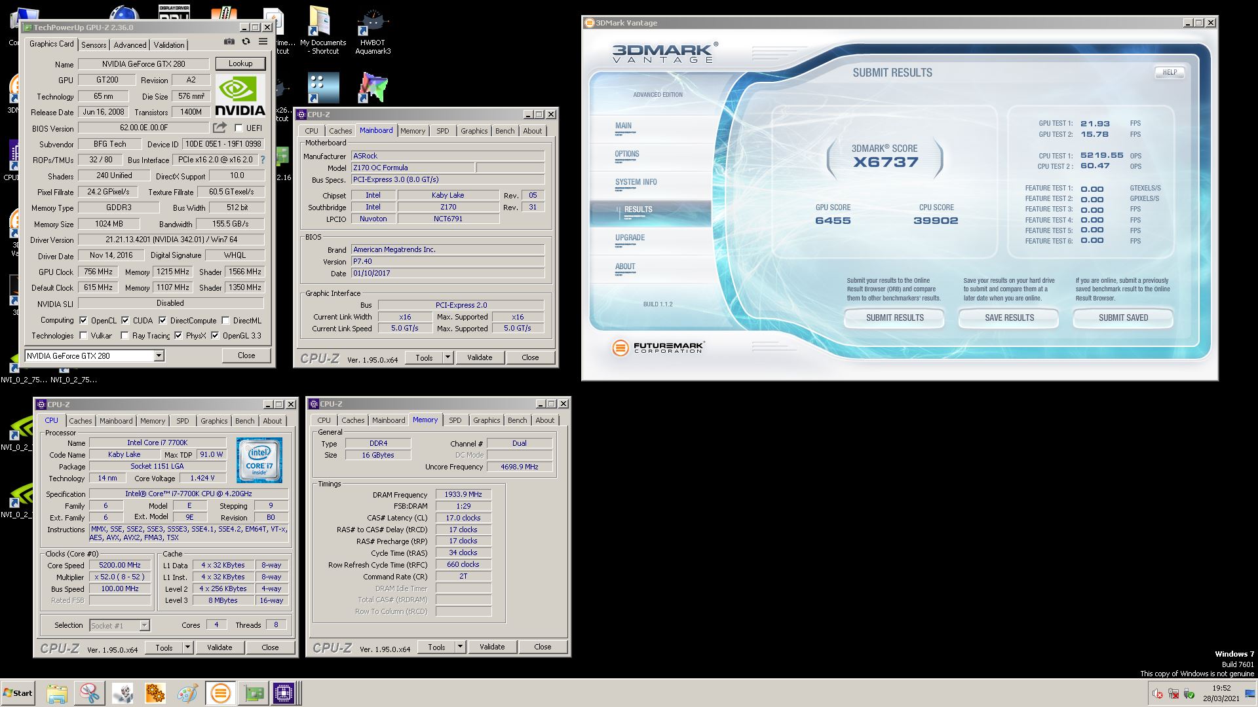Open the HWBOT Aquamark3 desktop shortcut

coord(373,31)
